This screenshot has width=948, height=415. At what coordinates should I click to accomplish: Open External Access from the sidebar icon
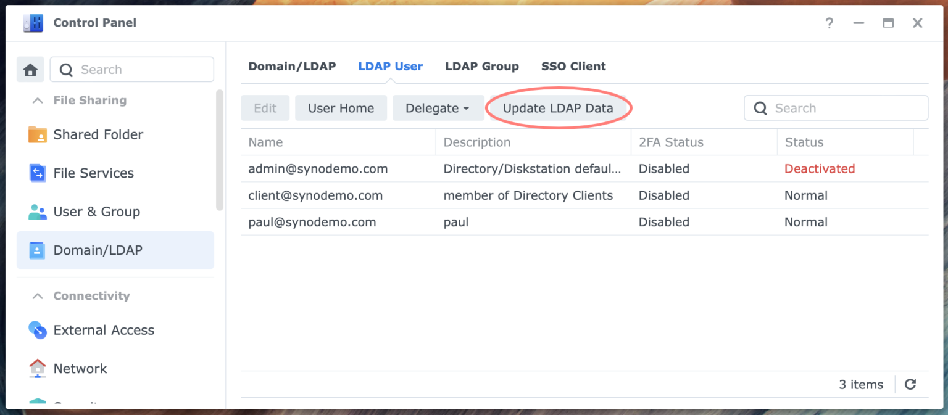(38, 330)
